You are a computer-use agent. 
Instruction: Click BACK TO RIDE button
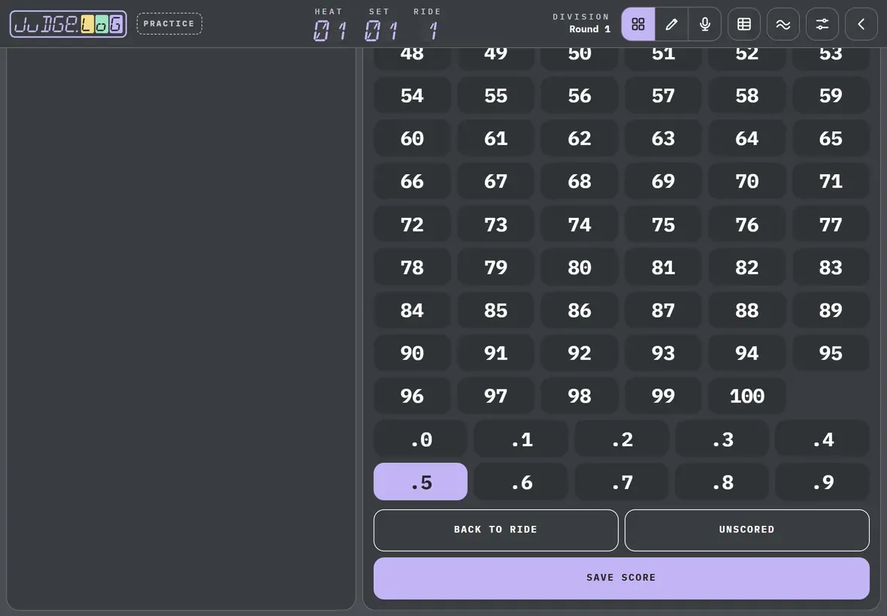495,530
